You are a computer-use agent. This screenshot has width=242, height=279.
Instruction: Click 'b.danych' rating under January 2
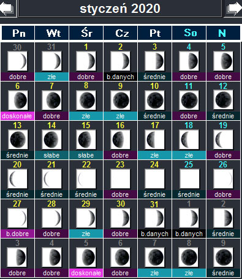pyautogui.click(x=120, y=77)
